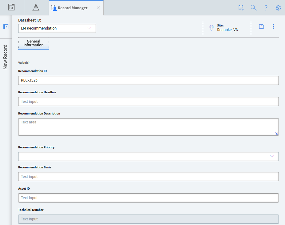Open the help question mark icon

click(266, 8)
